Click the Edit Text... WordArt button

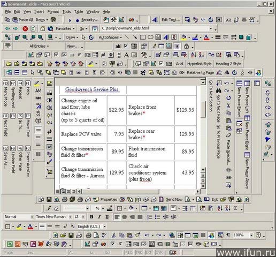pos(171,20)
